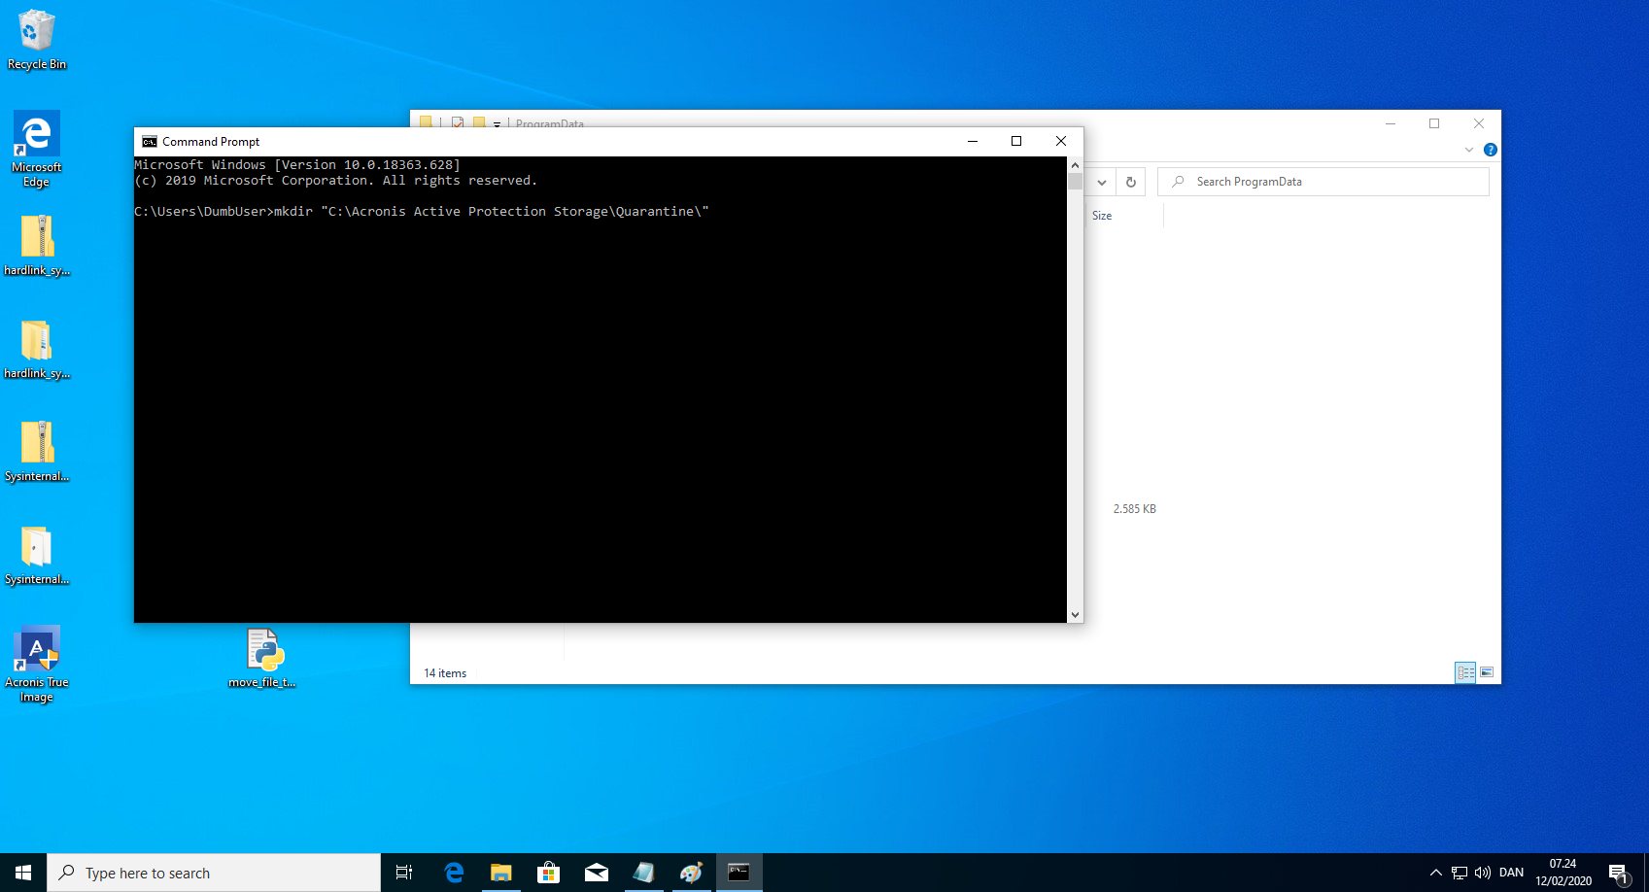The height and width of the screenshot is (892, 1649).
Task: Open Task View from the taskbar
Action: (404, 873)
